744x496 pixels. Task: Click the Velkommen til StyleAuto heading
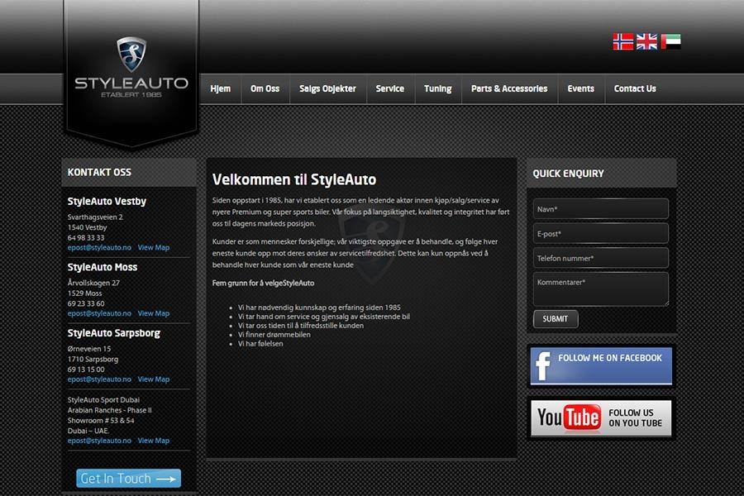294,179
